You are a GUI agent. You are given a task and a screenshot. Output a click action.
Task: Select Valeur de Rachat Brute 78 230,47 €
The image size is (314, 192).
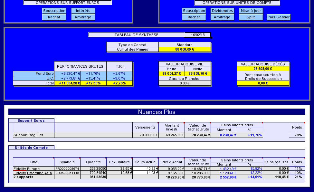point(198,135)
